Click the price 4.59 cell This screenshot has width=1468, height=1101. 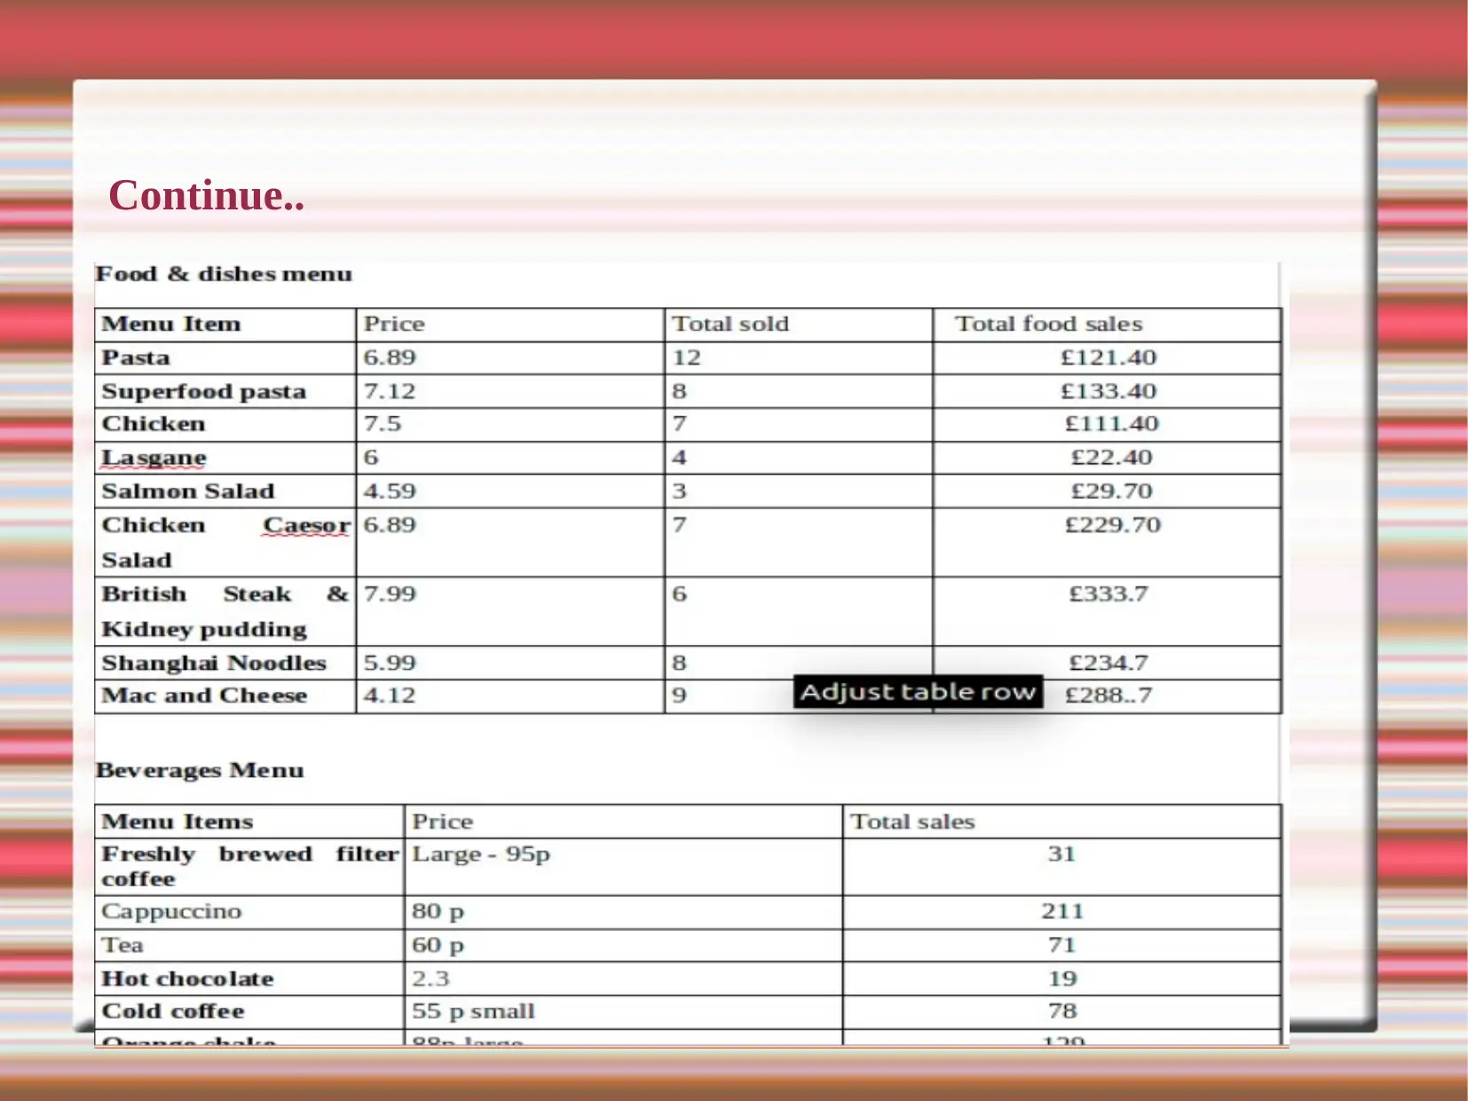click(x=510, y=492)
